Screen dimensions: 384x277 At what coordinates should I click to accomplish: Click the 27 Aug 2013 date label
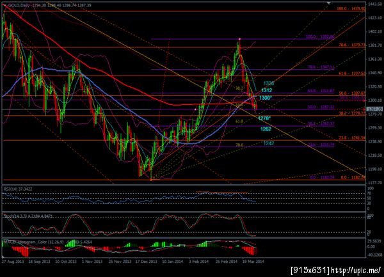[13, 262]
